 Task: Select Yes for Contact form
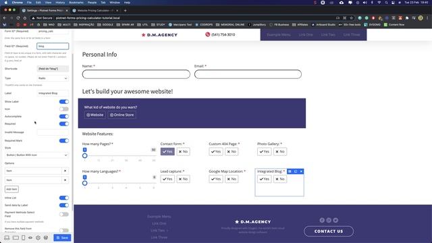tap(167, 151)
